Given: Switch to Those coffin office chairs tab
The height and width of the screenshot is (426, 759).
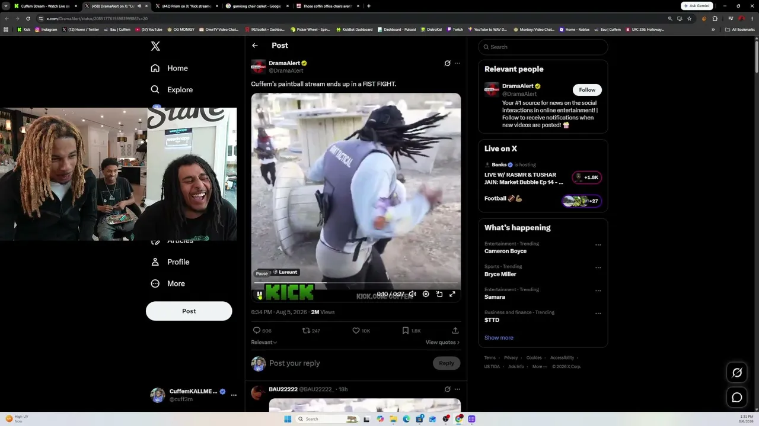Looking at the screenshot, I should 327,6.
